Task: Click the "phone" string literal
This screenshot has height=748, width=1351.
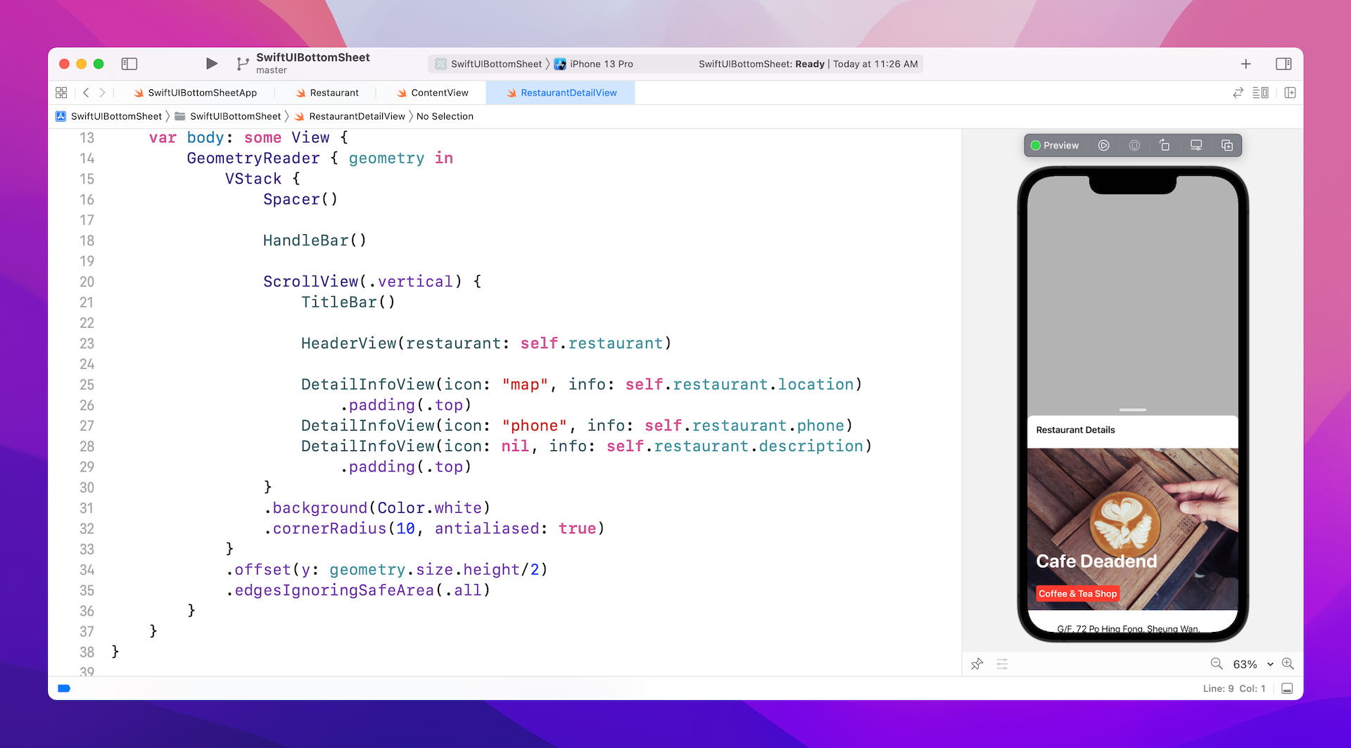Action: 535,426
